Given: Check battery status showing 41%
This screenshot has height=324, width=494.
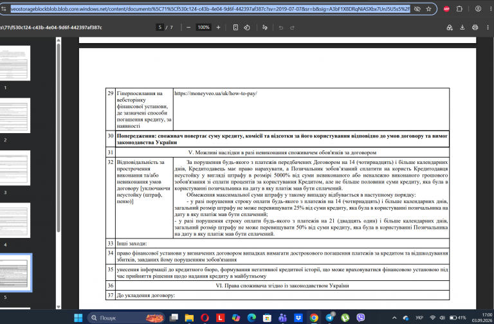Looking at the screenshot, I should point(457,318).
